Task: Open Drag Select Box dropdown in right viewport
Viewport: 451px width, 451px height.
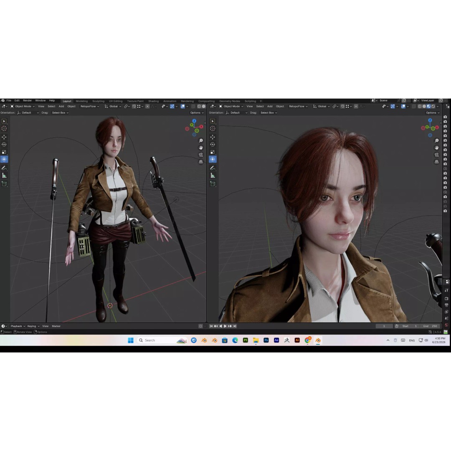Action: point(269,113)
